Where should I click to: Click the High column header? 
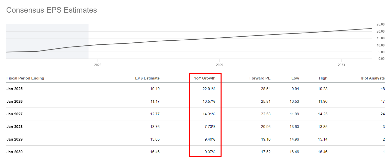pos(323,78)
